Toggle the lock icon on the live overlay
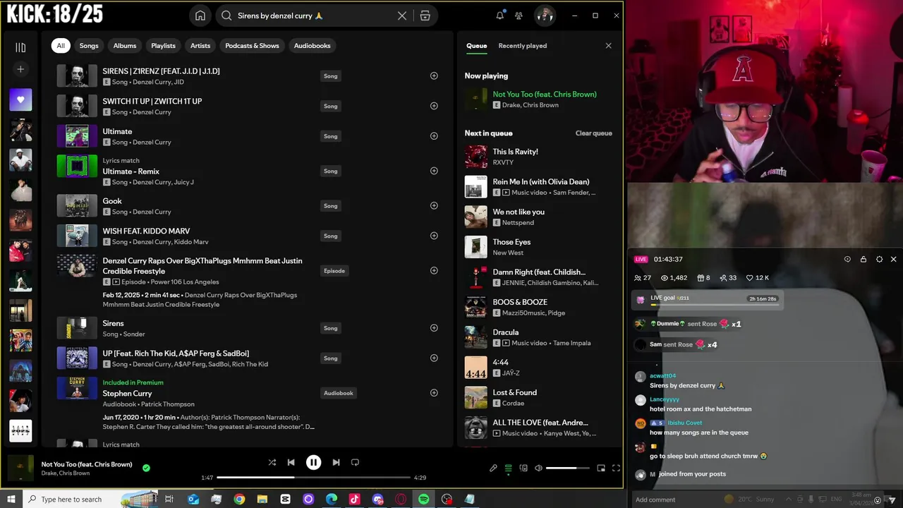 [863, 259]
